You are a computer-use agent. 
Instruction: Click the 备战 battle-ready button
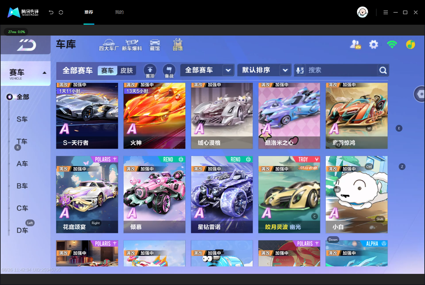(x=169, y=71)
